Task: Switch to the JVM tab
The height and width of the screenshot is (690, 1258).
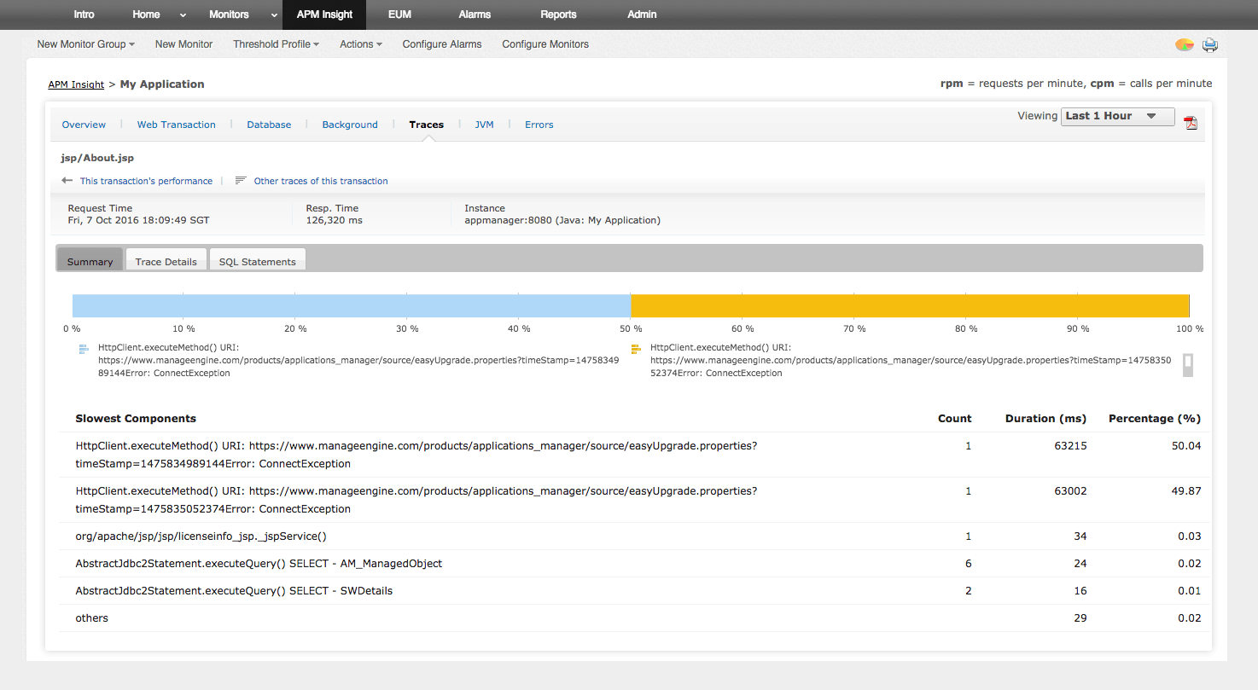Action: pos(484,125)
